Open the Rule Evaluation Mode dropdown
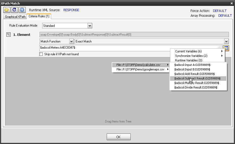 click(90, 26)
